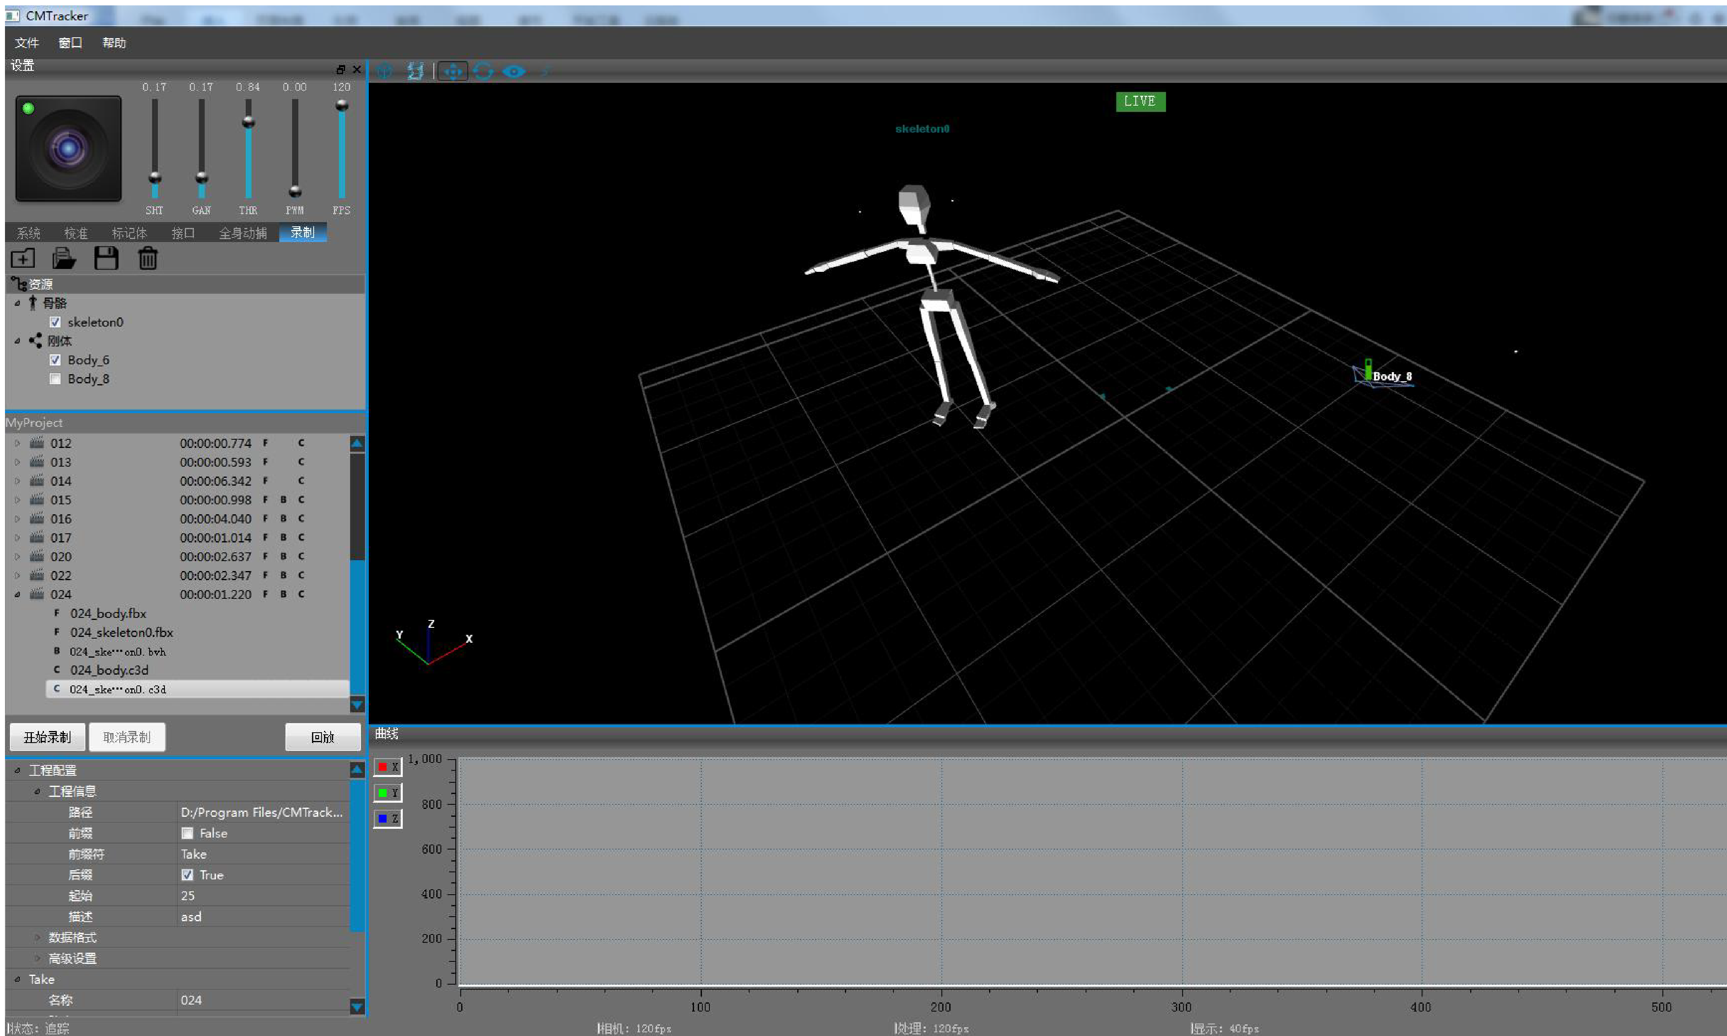Click the trash delete icon
Image resolution: width=1727 pixels, height=1036 pixels.
(147, 258)
